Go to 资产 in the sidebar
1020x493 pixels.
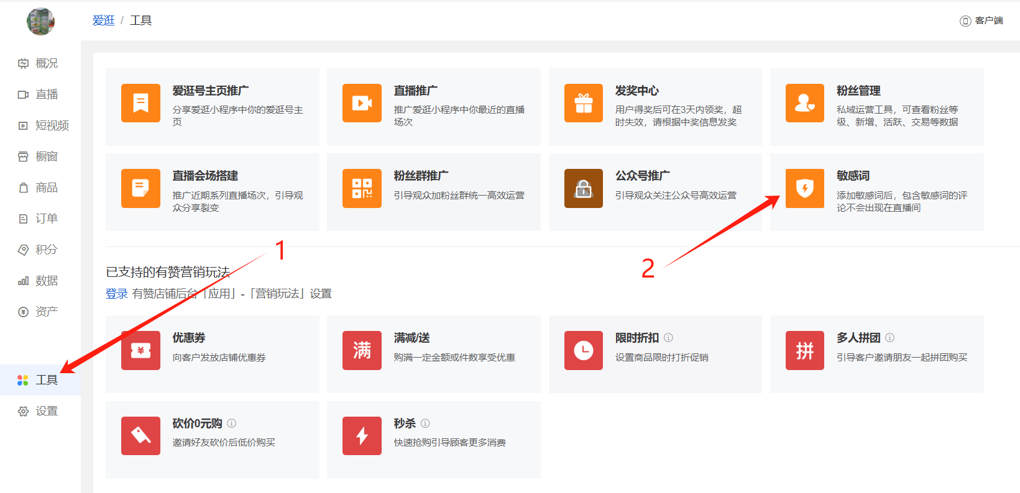coord(47,312)
